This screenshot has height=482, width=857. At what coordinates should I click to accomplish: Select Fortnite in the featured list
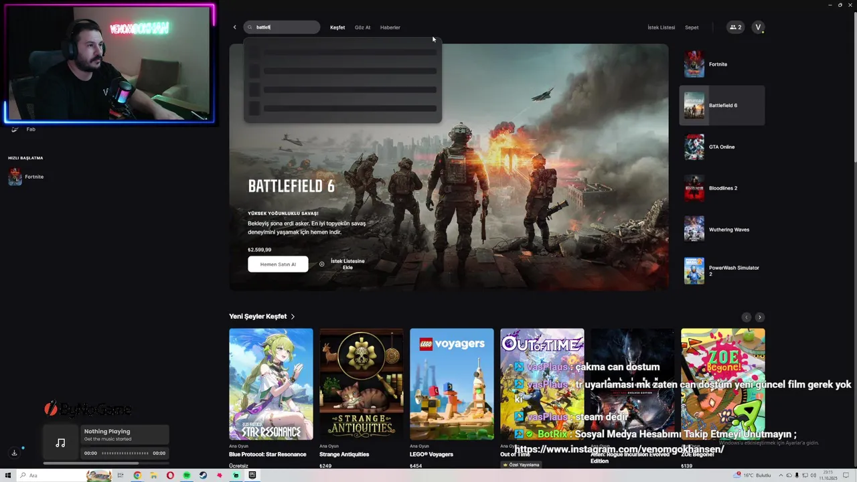722,64
